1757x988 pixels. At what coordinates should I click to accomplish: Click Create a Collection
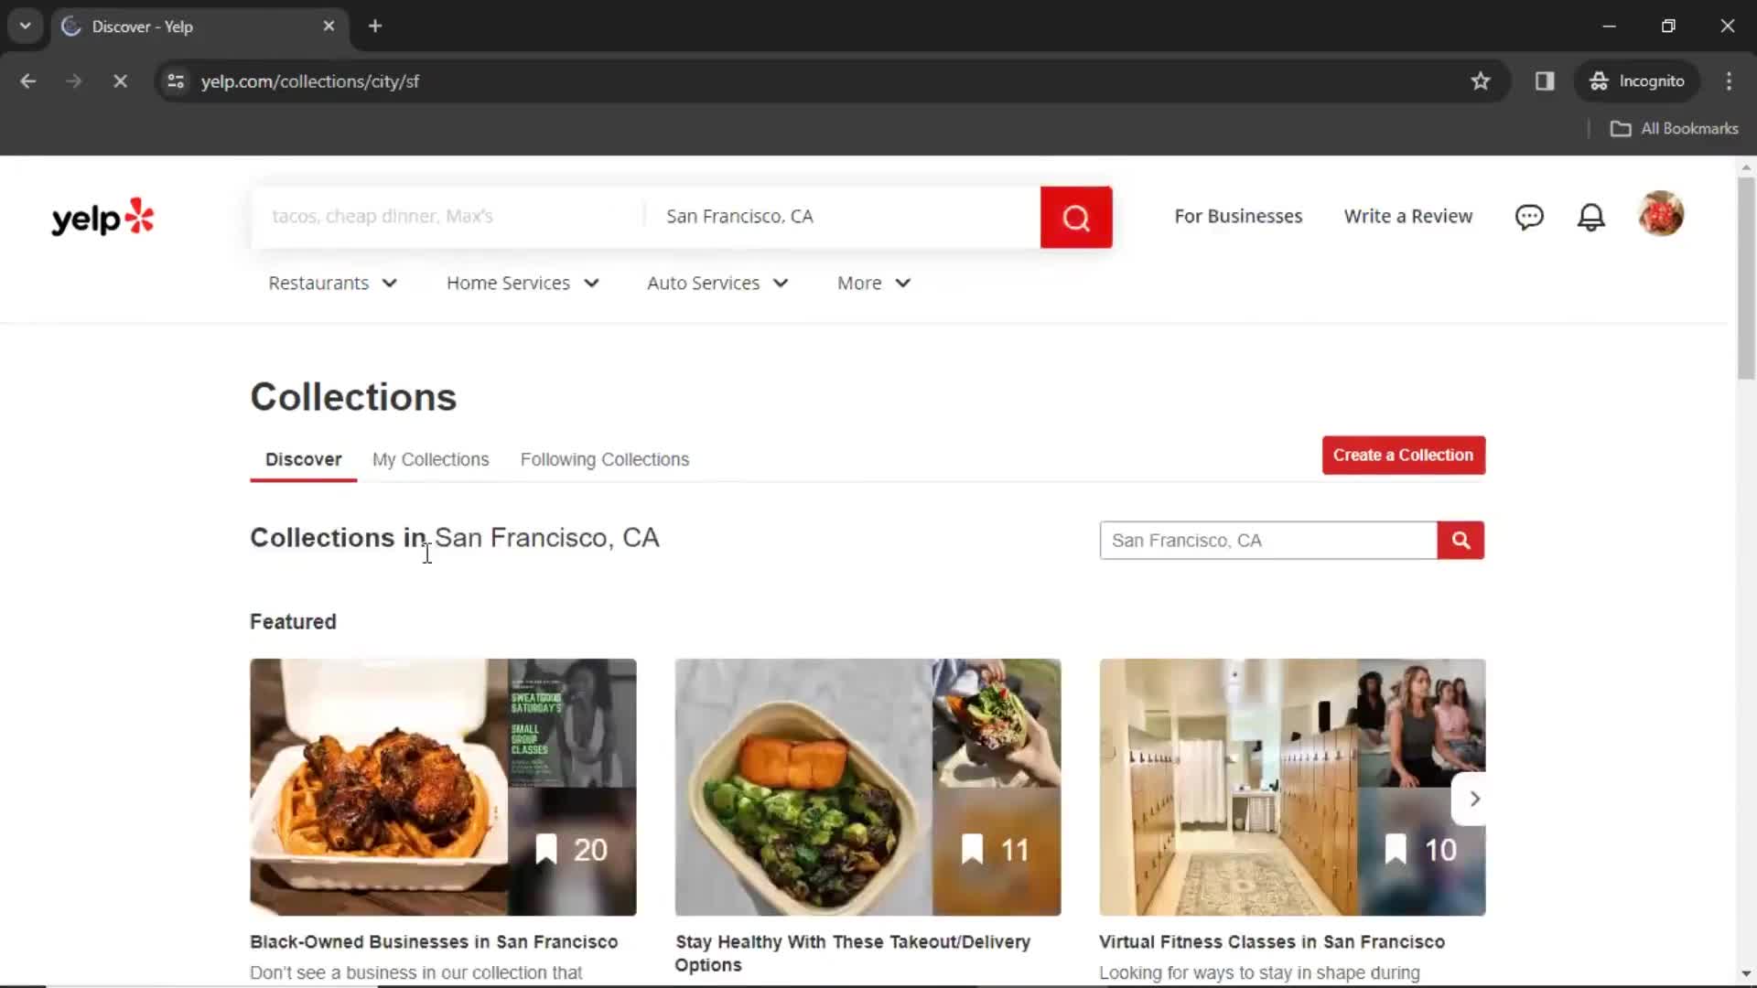pyautogui.click(x=1403, y=455)
